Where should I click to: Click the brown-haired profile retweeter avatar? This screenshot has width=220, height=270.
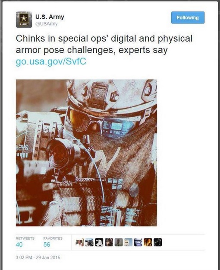click(109, 242)
